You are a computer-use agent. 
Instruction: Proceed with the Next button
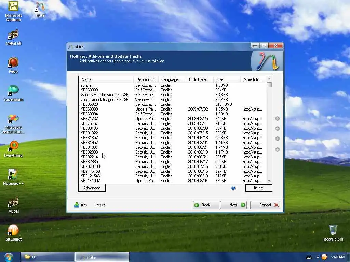(233, 205)
